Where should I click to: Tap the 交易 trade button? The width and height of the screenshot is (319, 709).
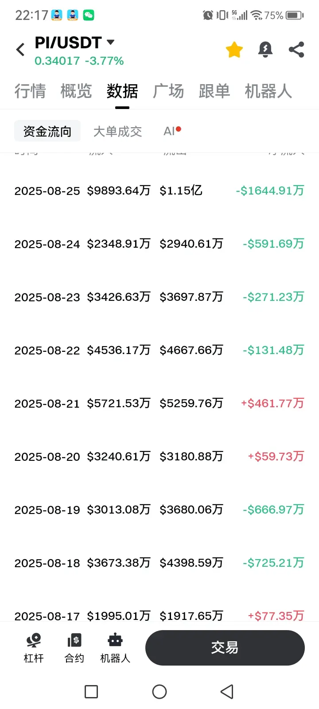pos(225,648)
